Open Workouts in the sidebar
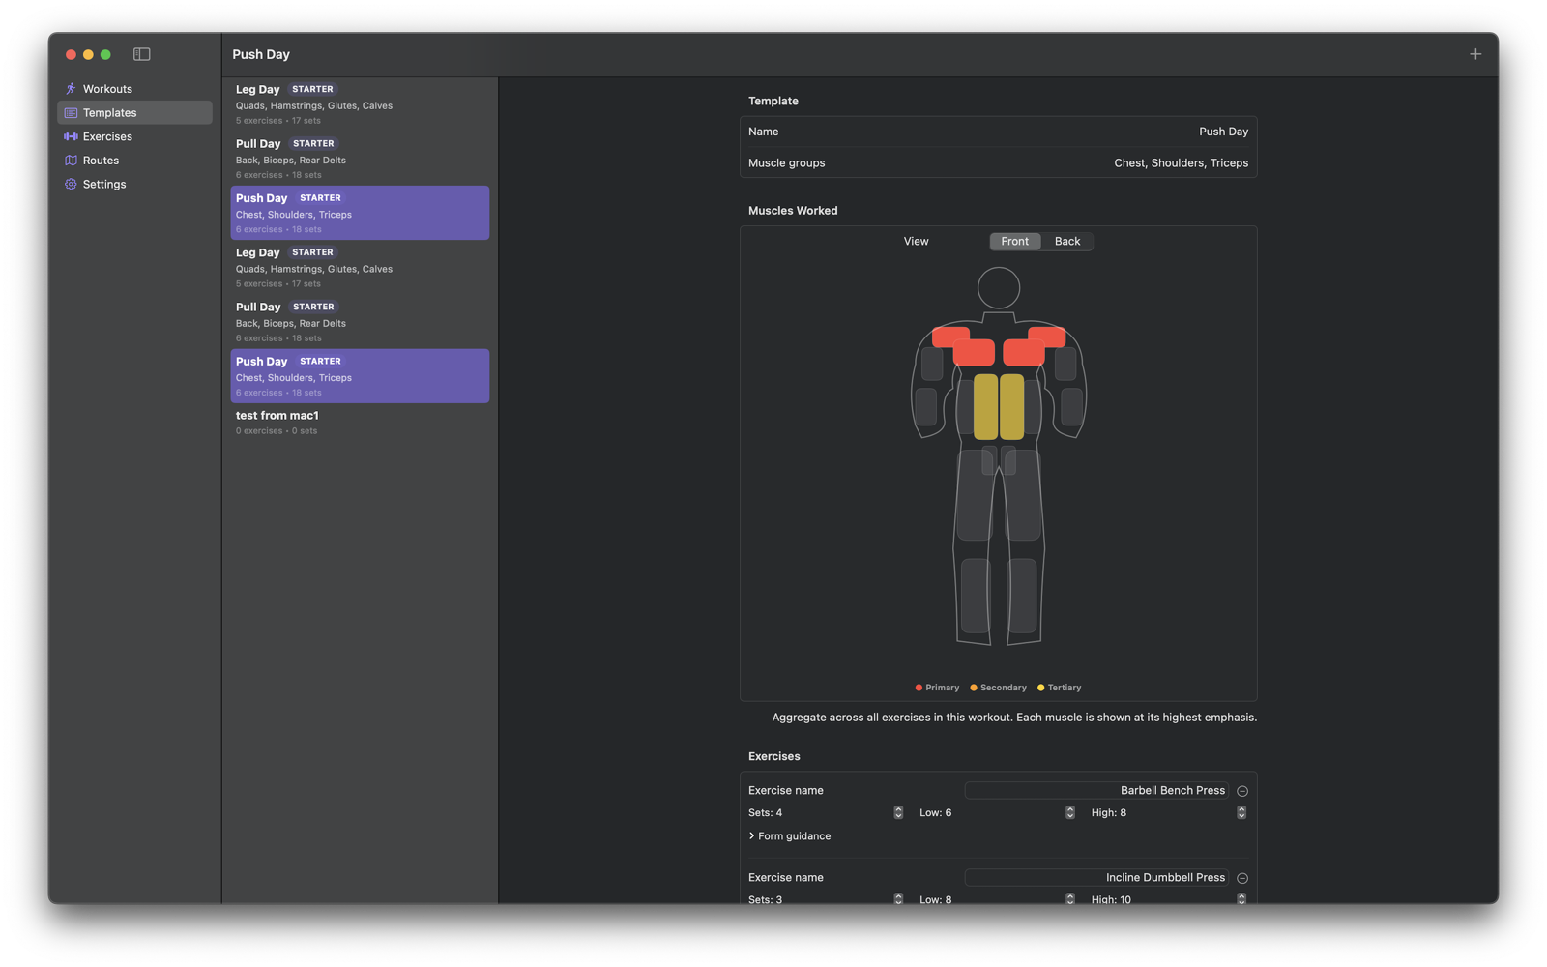1547x967 pixels. click(134, 89)
